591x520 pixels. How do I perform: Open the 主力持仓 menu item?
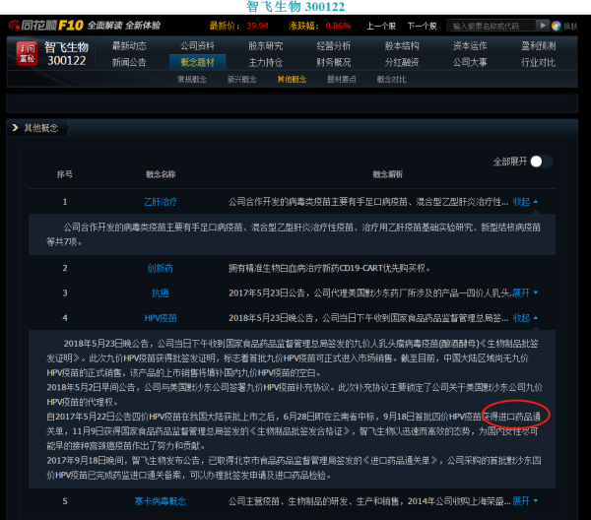[265, 62]
